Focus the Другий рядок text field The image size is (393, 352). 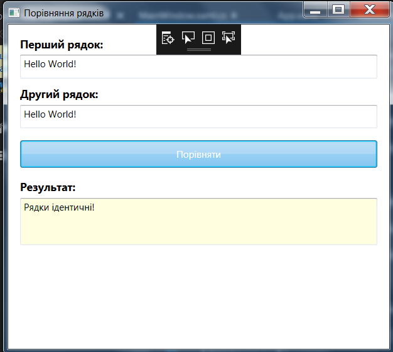(x=198, y=117)
